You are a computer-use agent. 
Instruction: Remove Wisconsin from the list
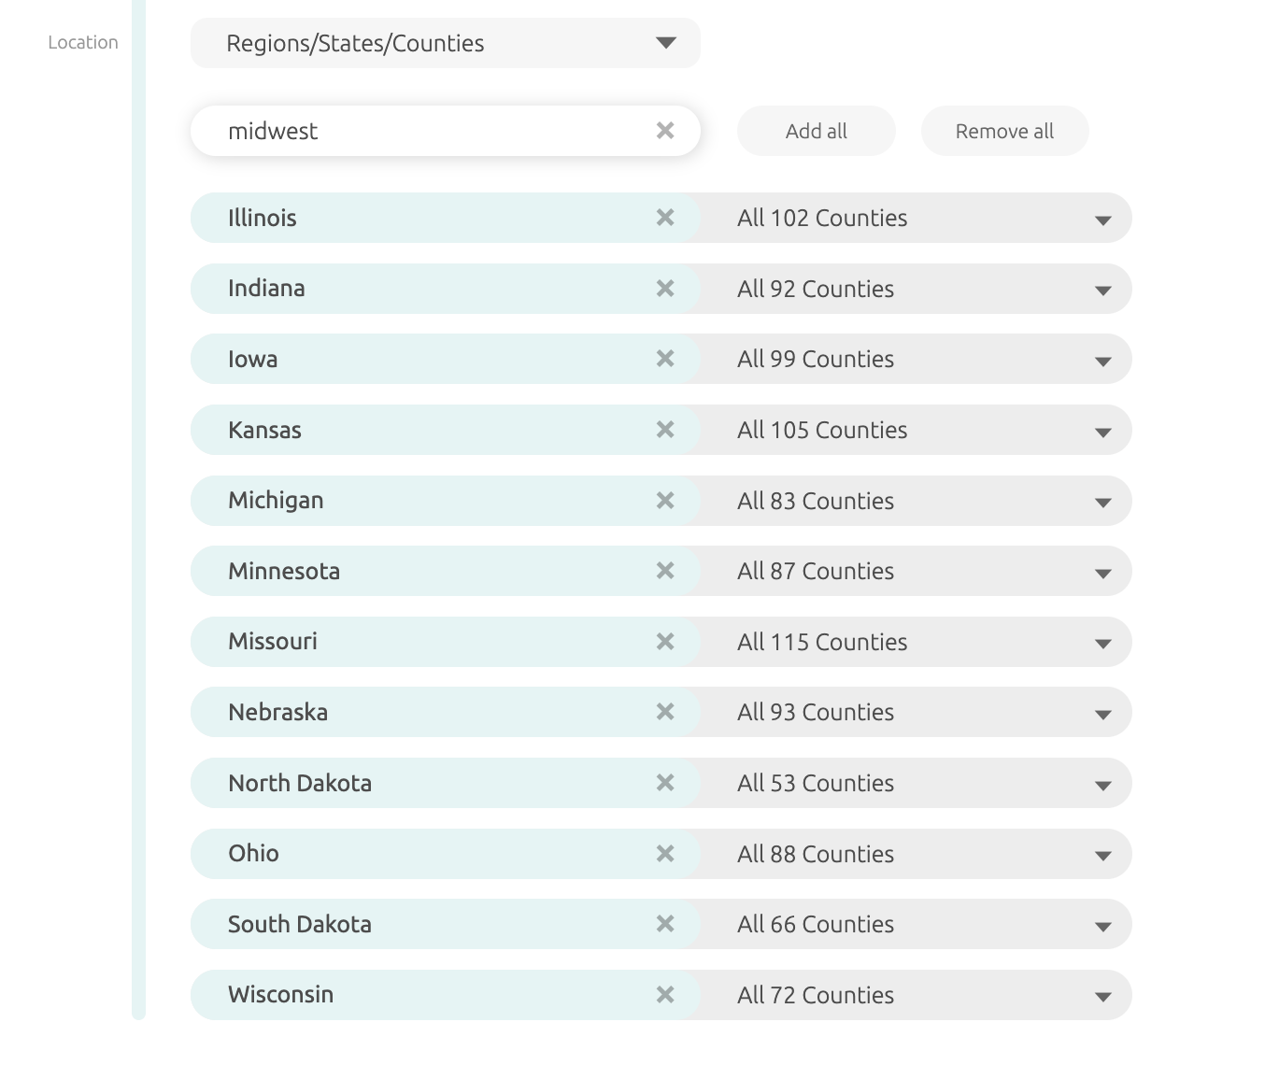click(665, 995)
